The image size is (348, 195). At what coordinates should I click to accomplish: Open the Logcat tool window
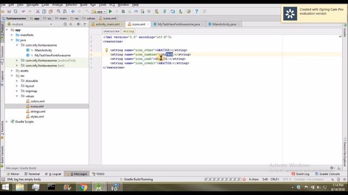[x=53, y=174]
